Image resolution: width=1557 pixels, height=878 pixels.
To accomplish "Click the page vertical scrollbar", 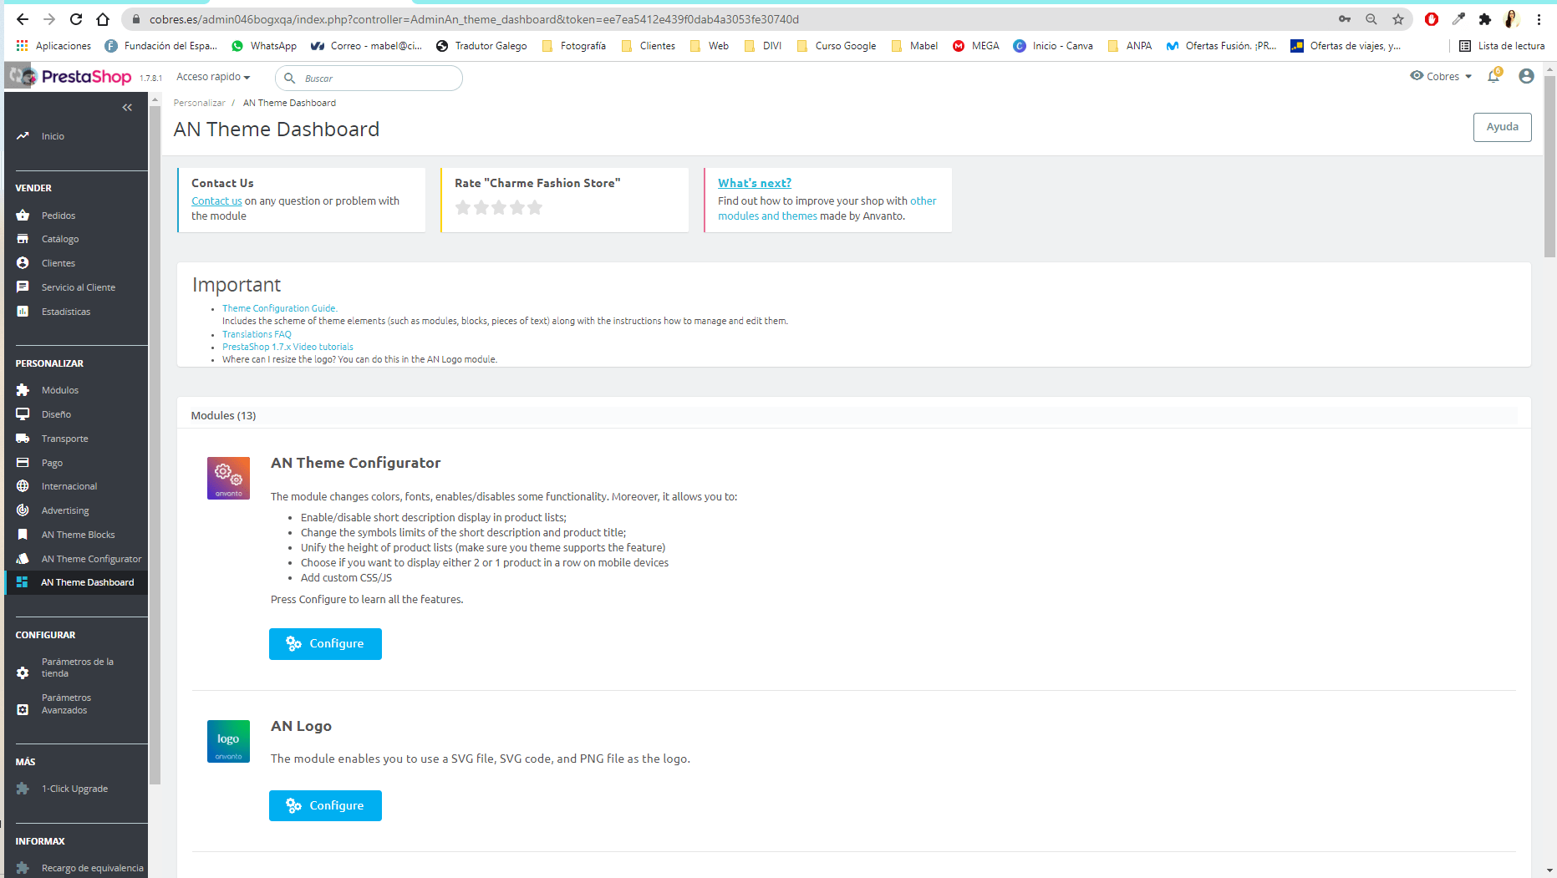I will [1549, 167].
